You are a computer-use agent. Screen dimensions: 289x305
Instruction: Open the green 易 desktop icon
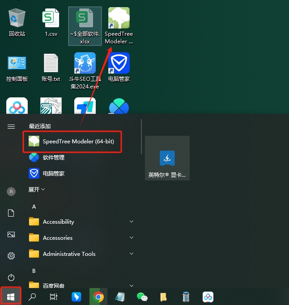[51, 106]
